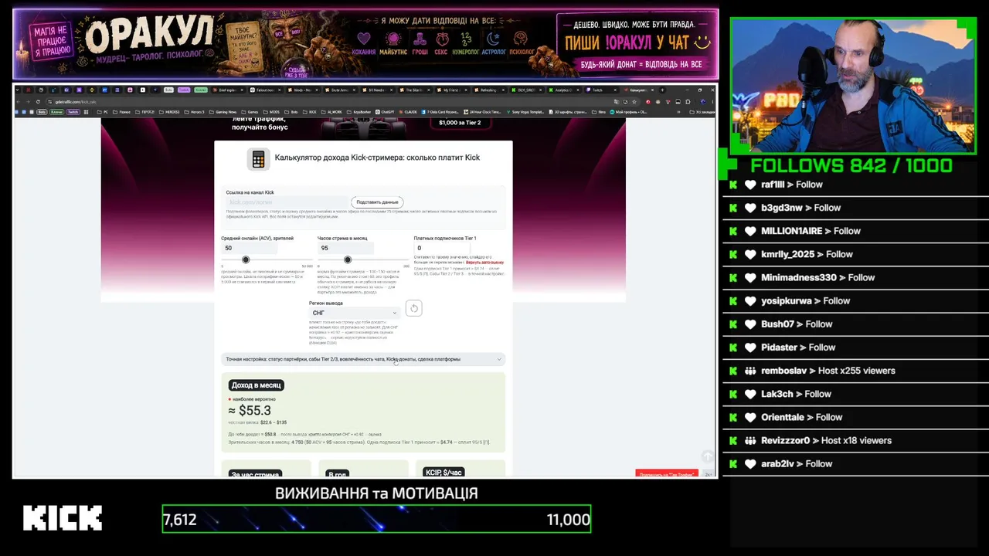This screenshot has height=556, width=989.
Task: Click the ОРАКУЛ banner at the top
Action: (365, 44)
